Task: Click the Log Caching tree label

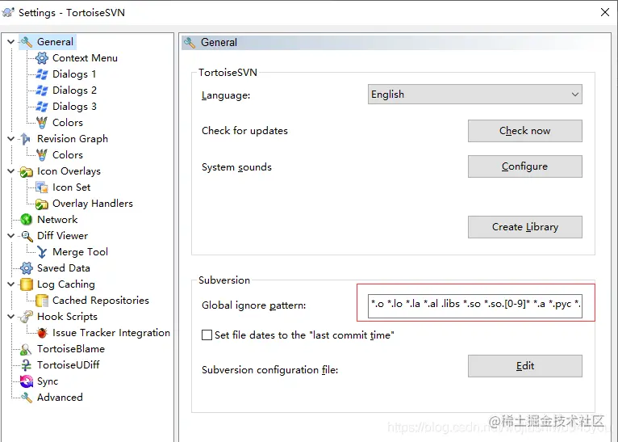Action: click(x=66, y=284)
